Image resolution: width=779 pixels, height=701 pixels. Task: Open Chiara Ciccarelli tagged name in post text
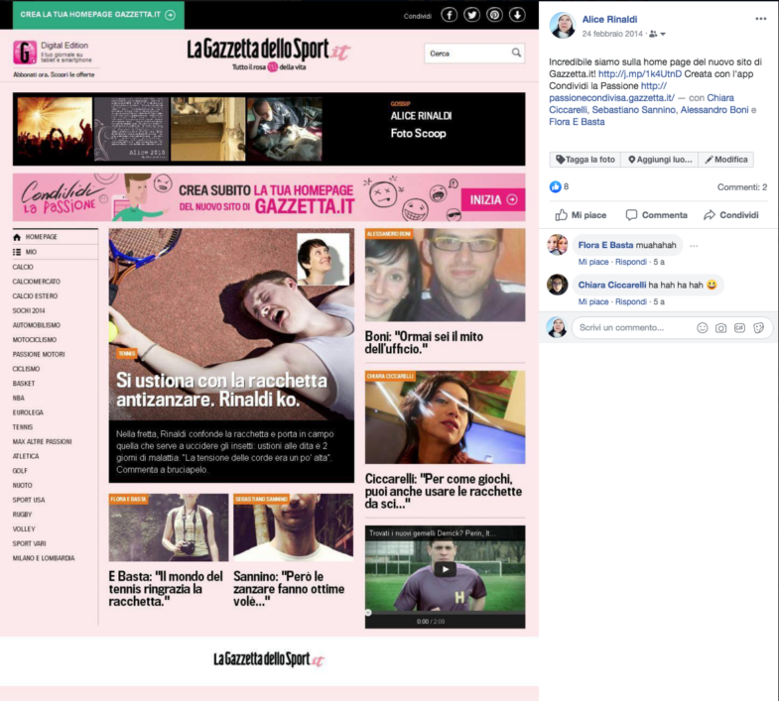(x=641, y=104)
